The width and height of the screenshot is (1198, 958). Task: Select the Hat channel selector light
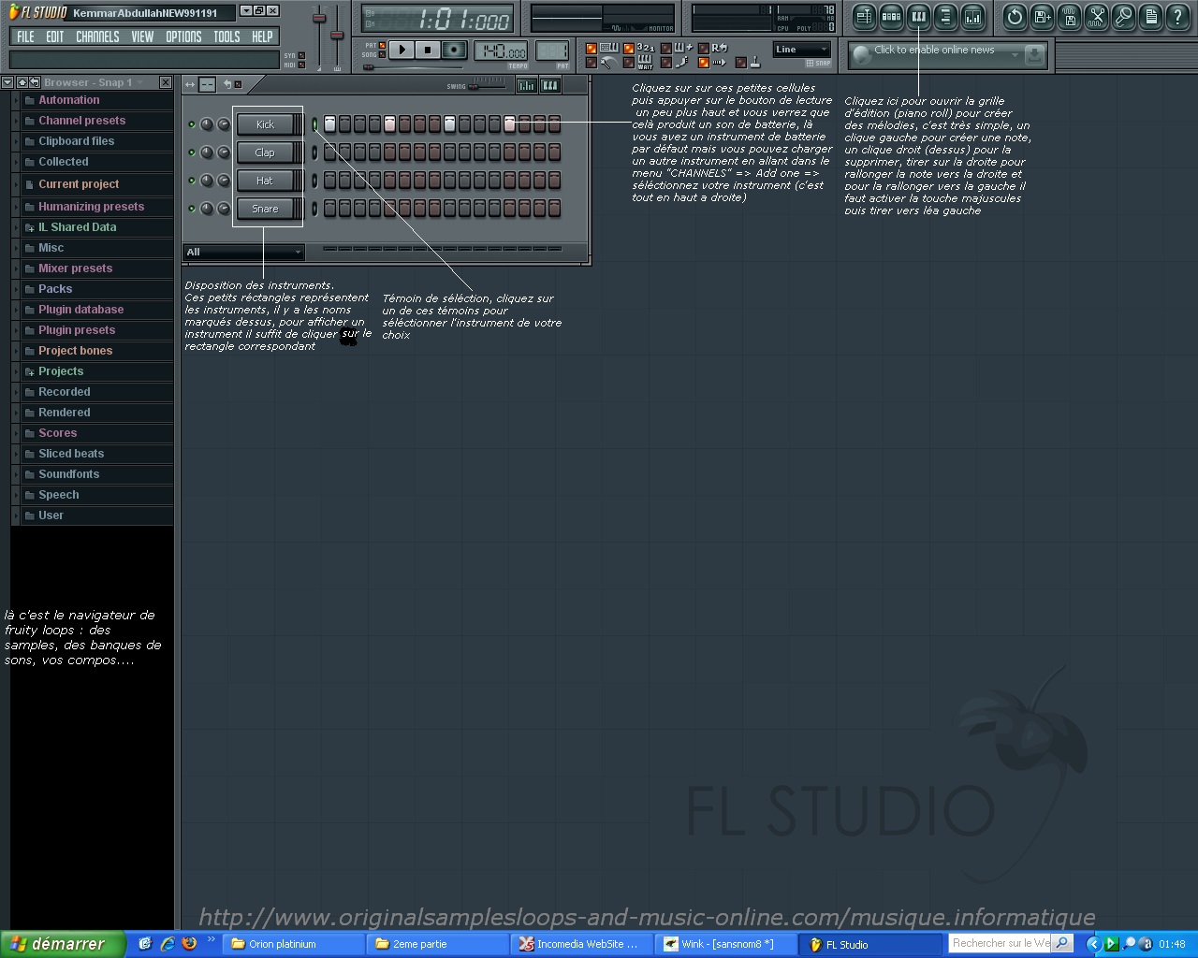click(x=314, y=181)
